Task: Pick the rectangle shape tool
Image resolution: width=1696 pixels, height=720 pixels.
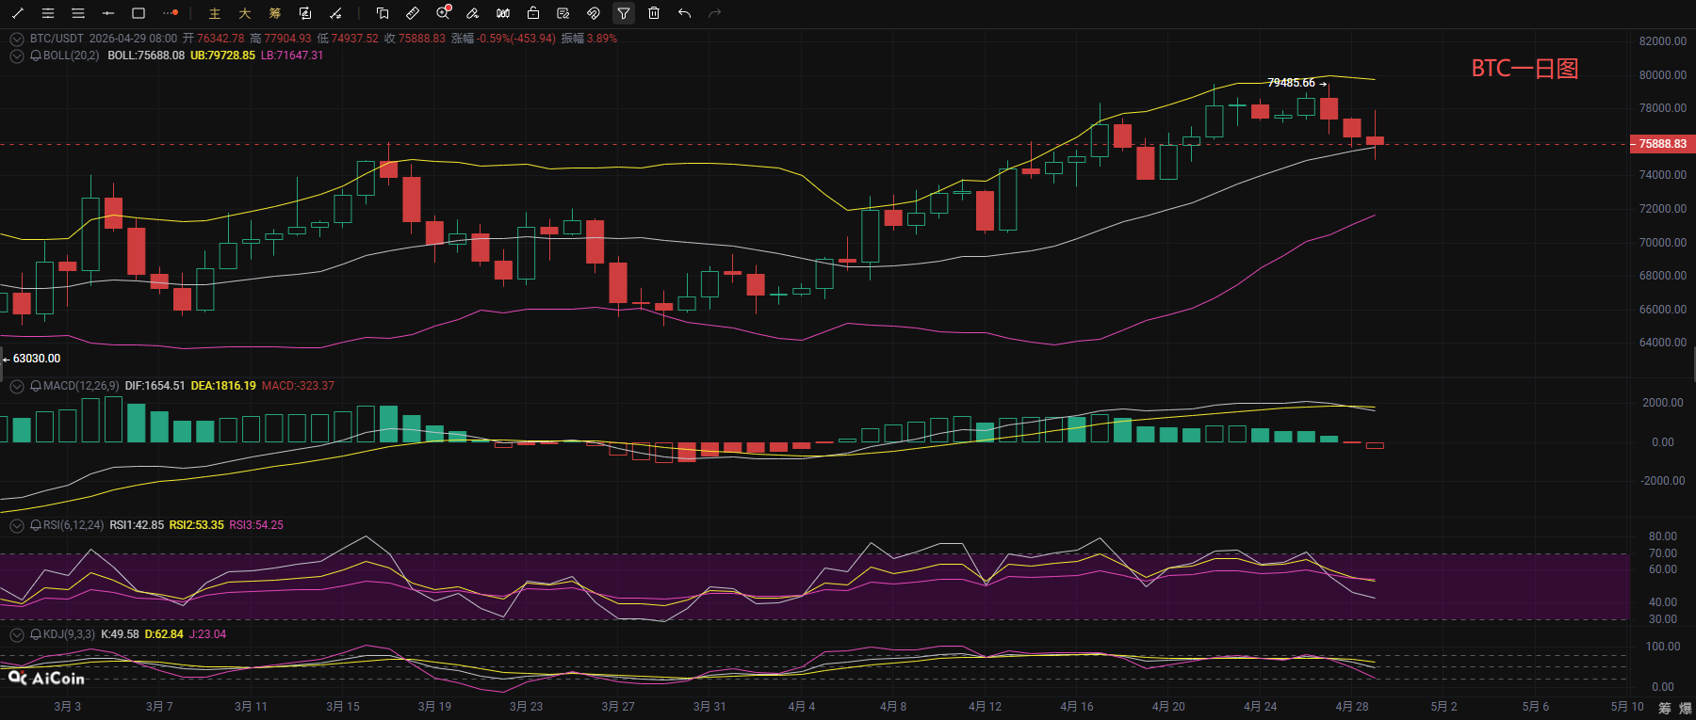Action: [139, 13]
